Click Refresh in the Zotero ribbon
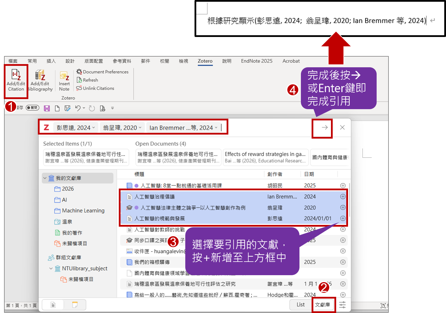Viewport: 446px width, 313px height. [x=87, y=80]
